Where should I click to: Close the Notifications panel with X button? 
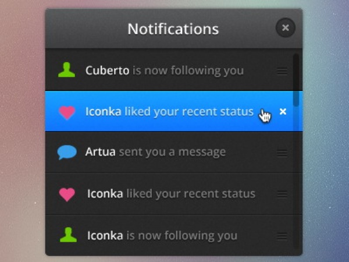coord(285,27)
